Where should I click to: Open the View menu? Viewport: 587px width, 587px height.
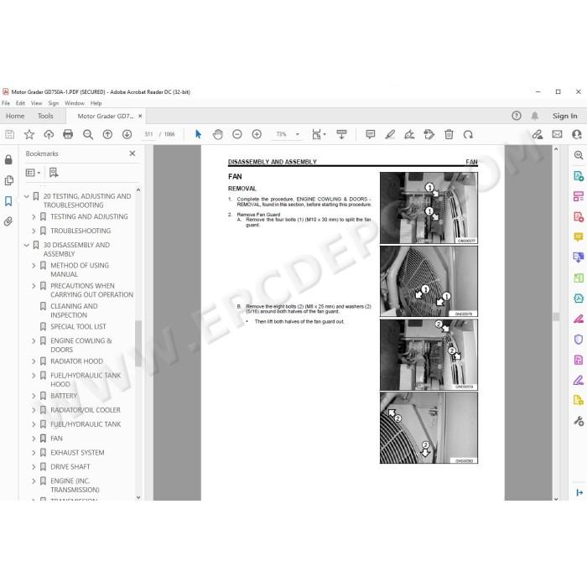tap(36, 103)
